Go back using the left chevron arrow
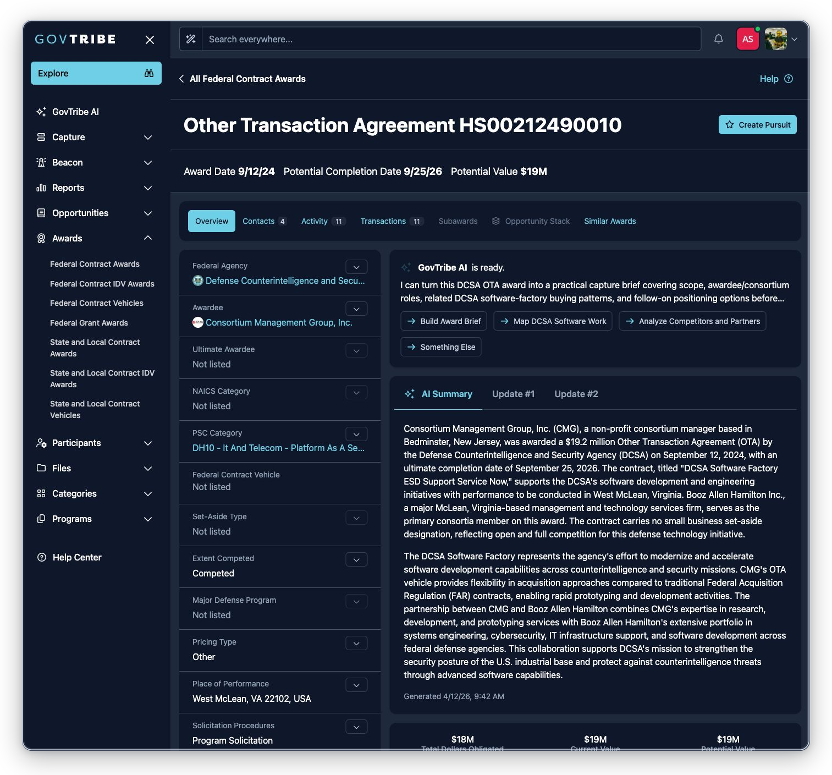Viewport: 832px width, 775px height. (x=181, y=79)
